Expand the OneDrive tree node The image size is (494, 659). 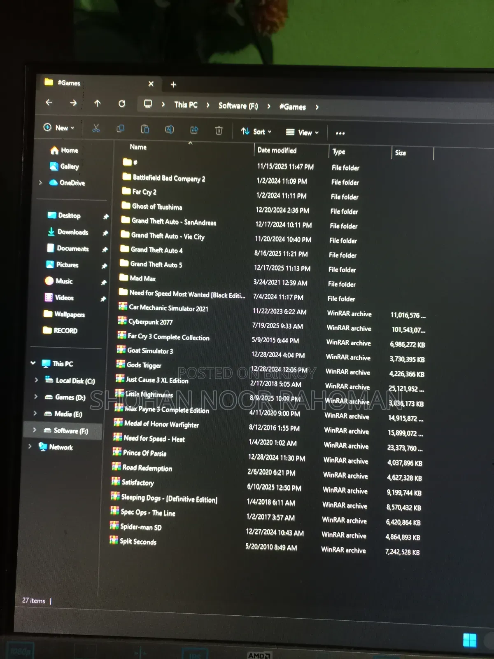point(40,182)
